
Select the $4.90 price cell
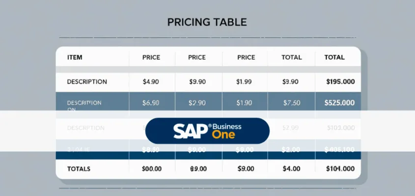point(151,82)
